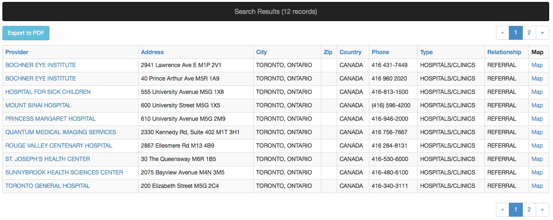Sort results by Phone column header
This screenshot has width=553, height=220.
pos(380,52)
